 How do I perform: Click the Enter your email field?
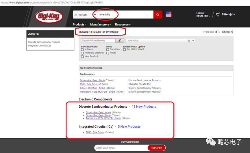[121, 148]
